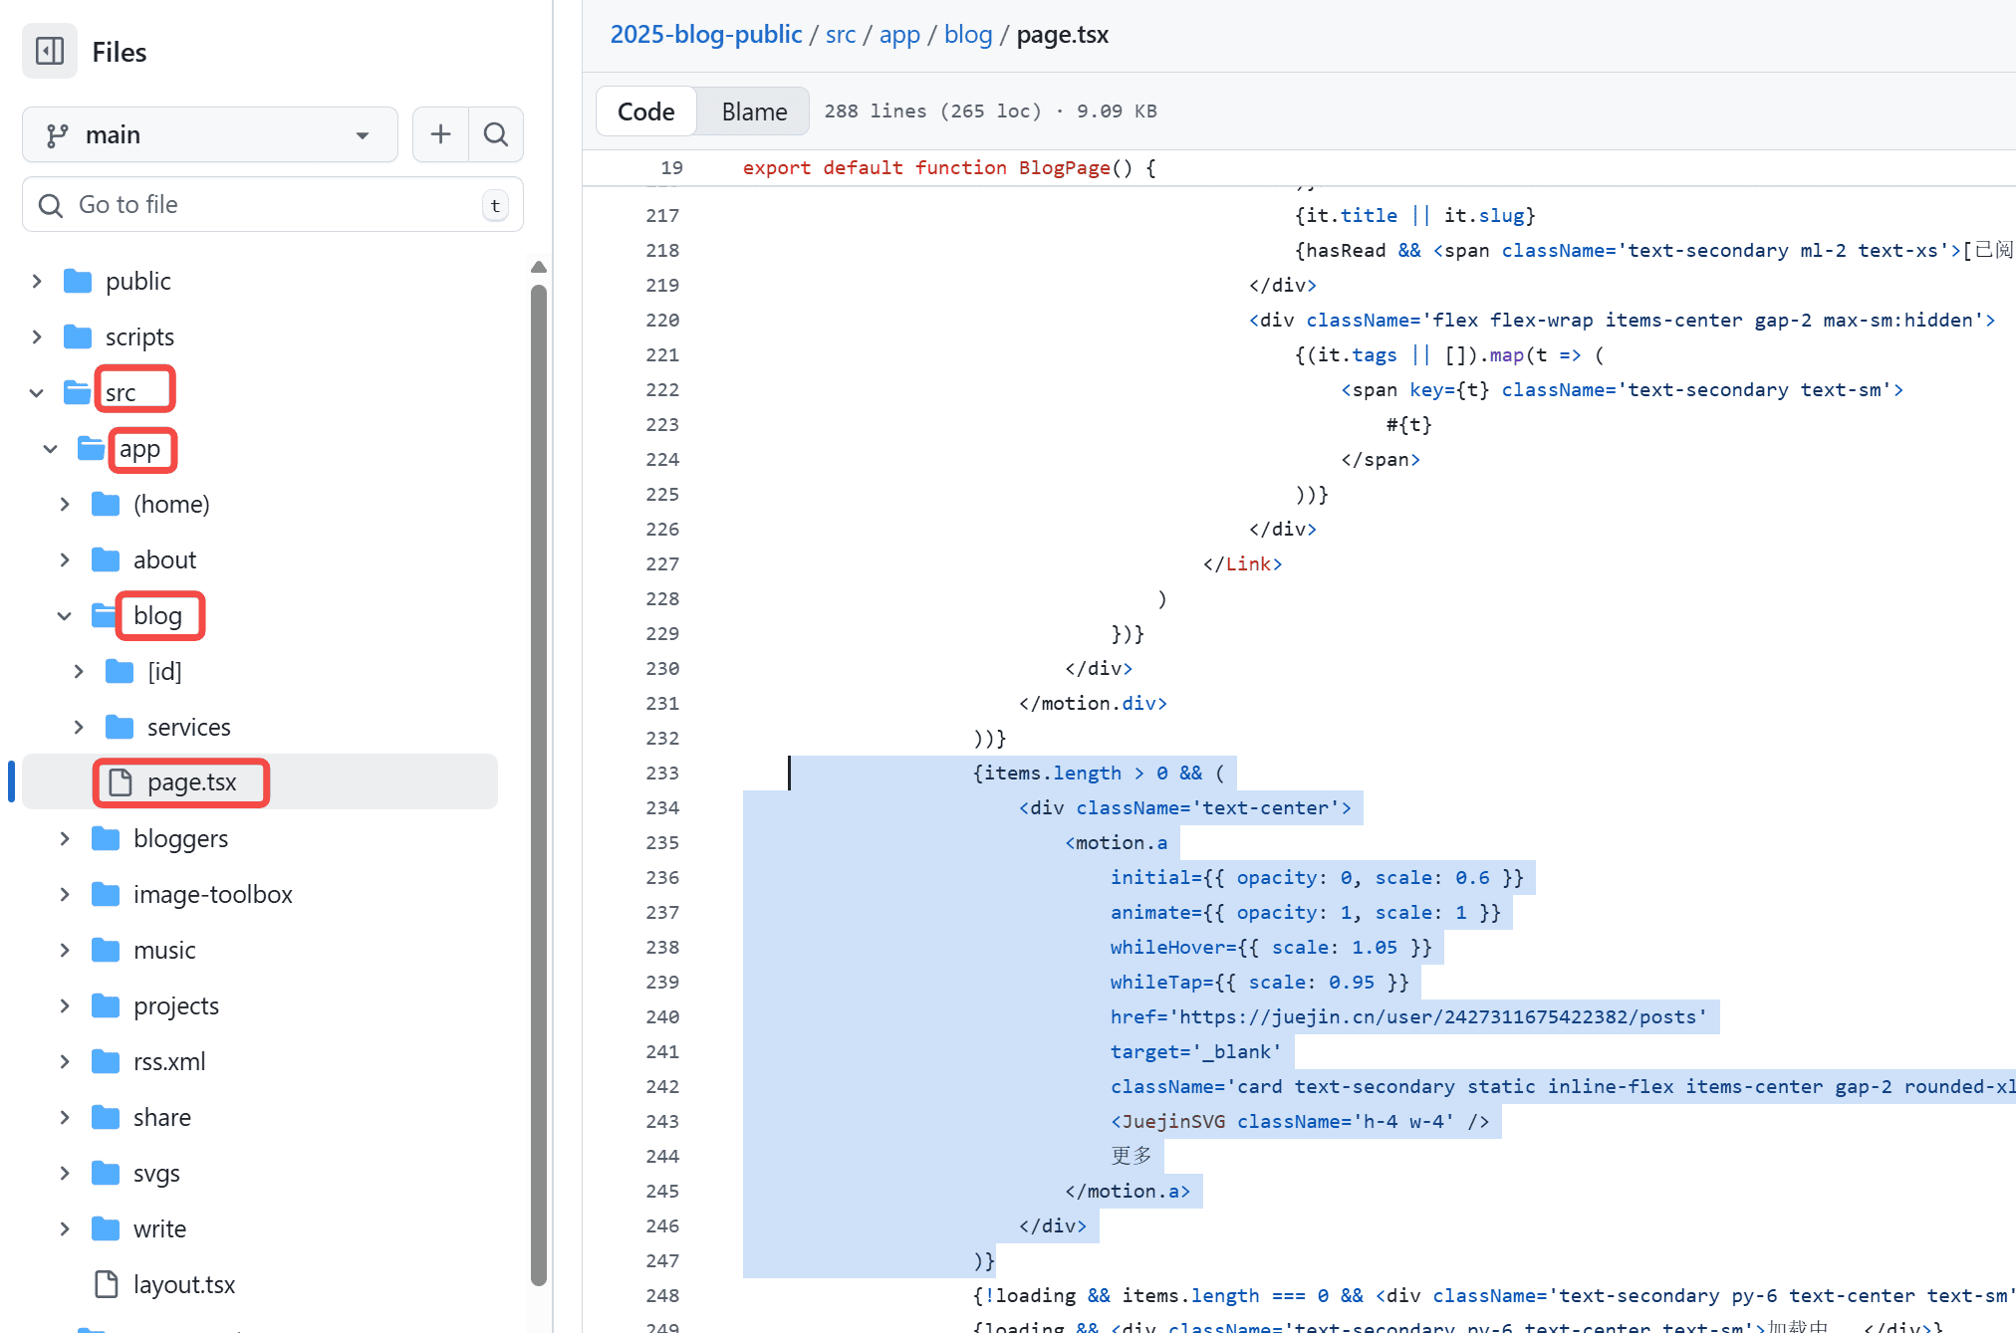Navigate to the app breadcrumb link
Image resolution: width=2016 pixels, height=1333 pixels.
[899, 35]
